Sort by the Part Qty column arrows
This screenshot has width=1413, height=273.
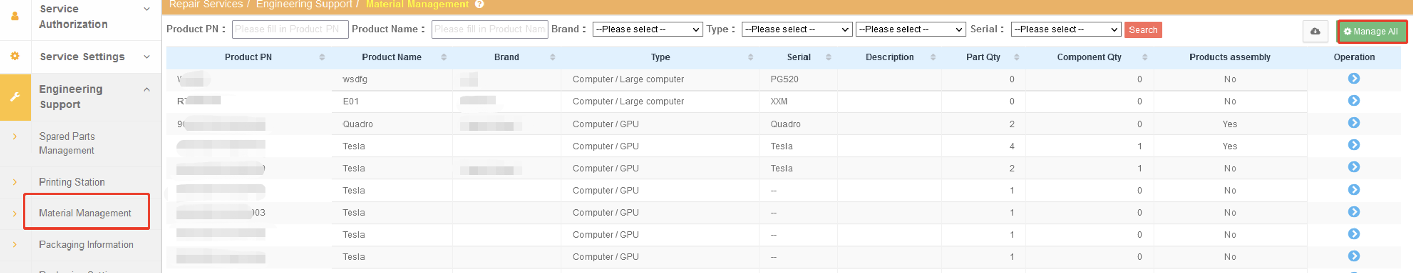1016,57
